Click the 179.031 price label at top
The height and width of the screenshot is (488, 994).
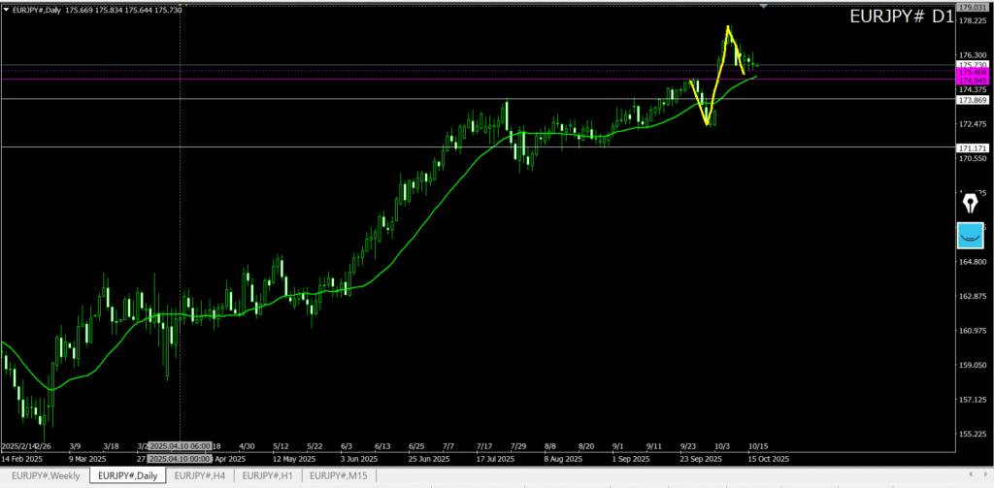tap(973, 7)
